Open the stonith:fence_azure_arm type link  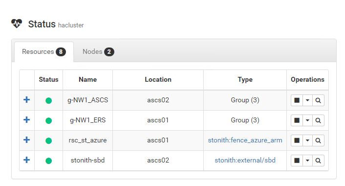(245, 140)
